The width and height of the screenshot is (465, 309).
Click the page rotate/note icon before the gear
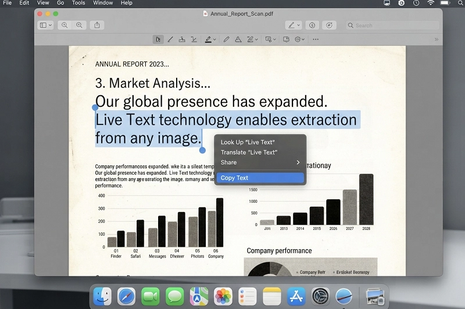pyautogui.click(x=286, y=39)
